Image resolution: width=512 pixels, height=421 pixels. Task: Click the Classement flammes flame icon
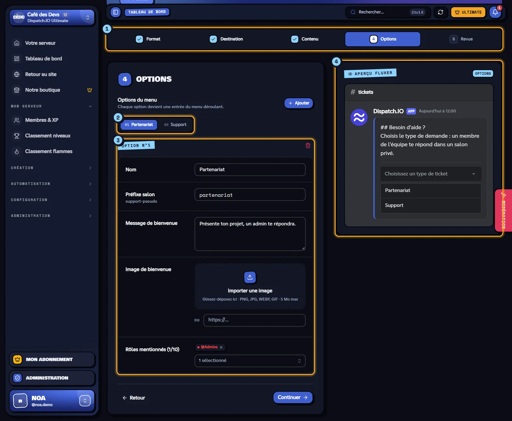17,151
